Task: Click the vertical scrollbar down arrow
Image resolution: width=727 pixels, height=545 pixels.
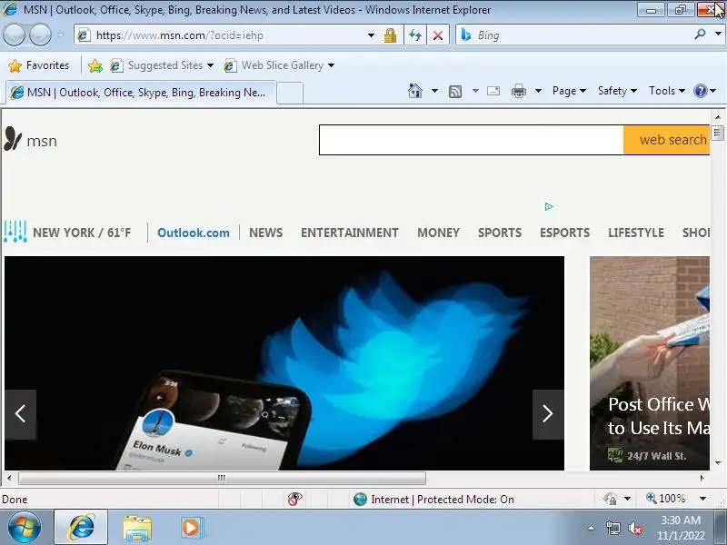Action: click(x=718, y=462)
